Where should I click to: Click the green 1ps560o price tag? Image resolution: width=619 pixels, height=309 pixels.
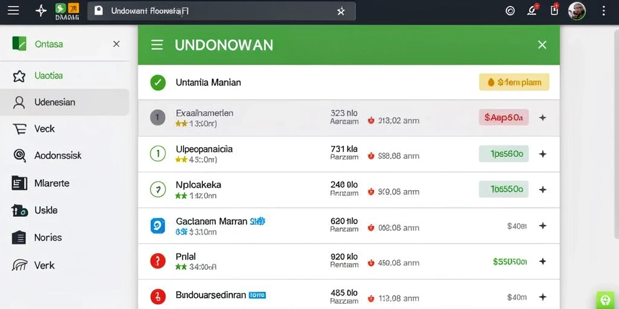pyautogui.click(x=504, y=154)
